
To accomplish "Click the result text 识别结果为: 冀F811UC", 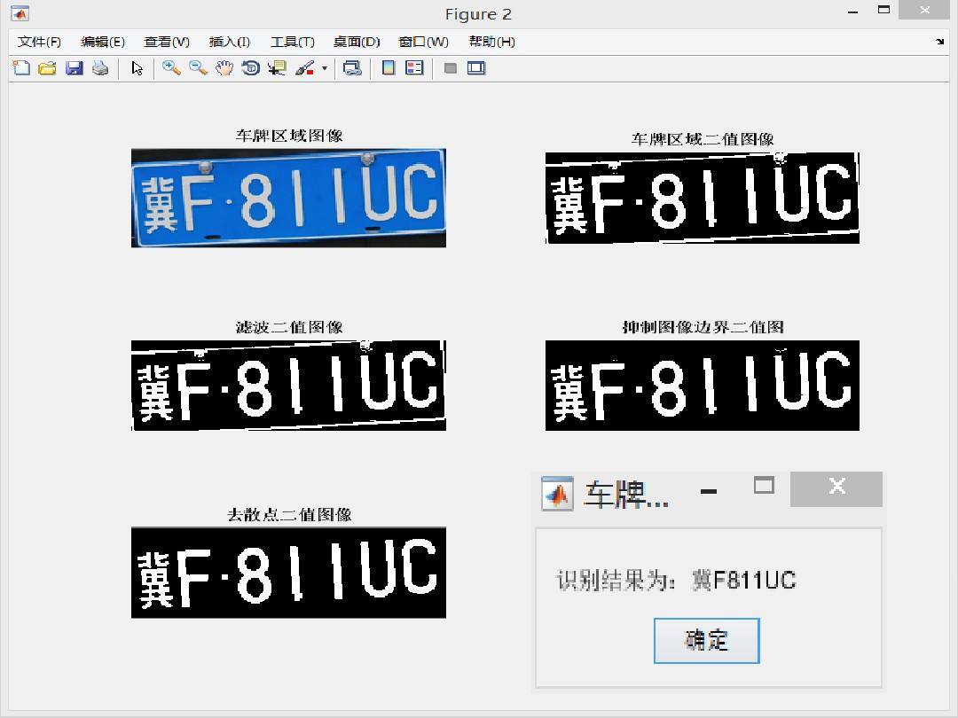I will point(676,580).
